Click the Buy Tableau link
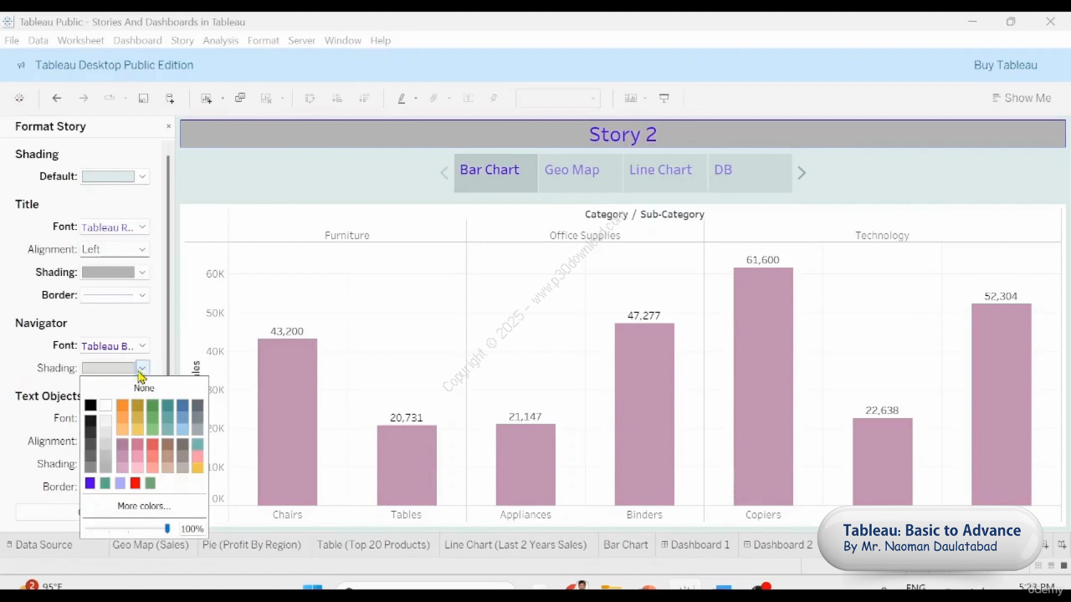This screenshot has width=1071, height=602. 1006,65
